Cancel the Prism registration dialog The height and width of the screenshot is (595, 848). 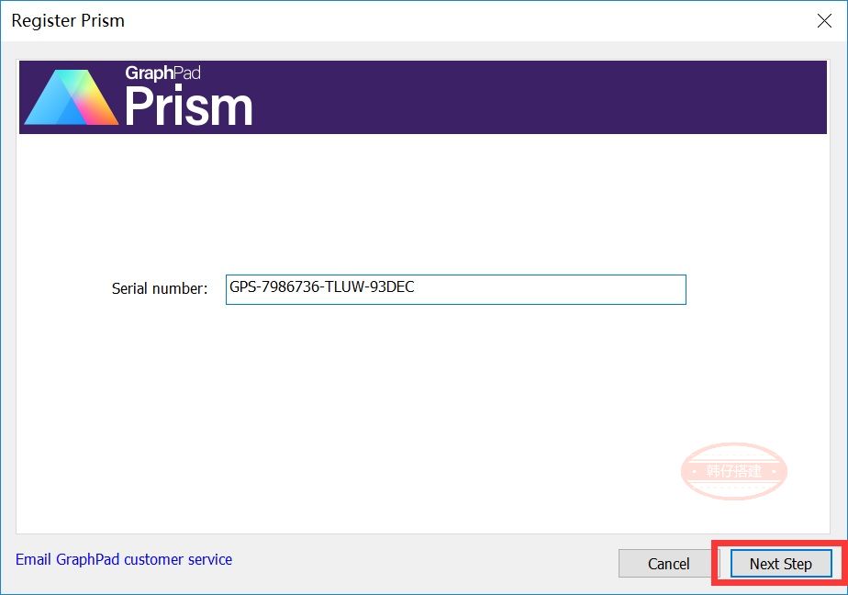point(668,564)
